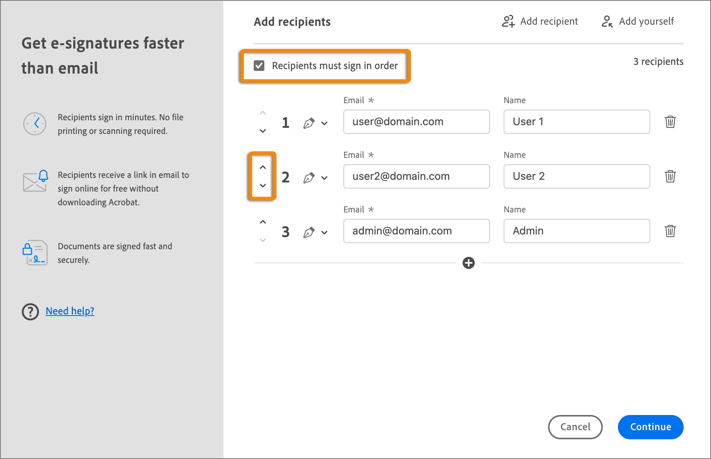Click the Need help question mark icon

(30, 311)
